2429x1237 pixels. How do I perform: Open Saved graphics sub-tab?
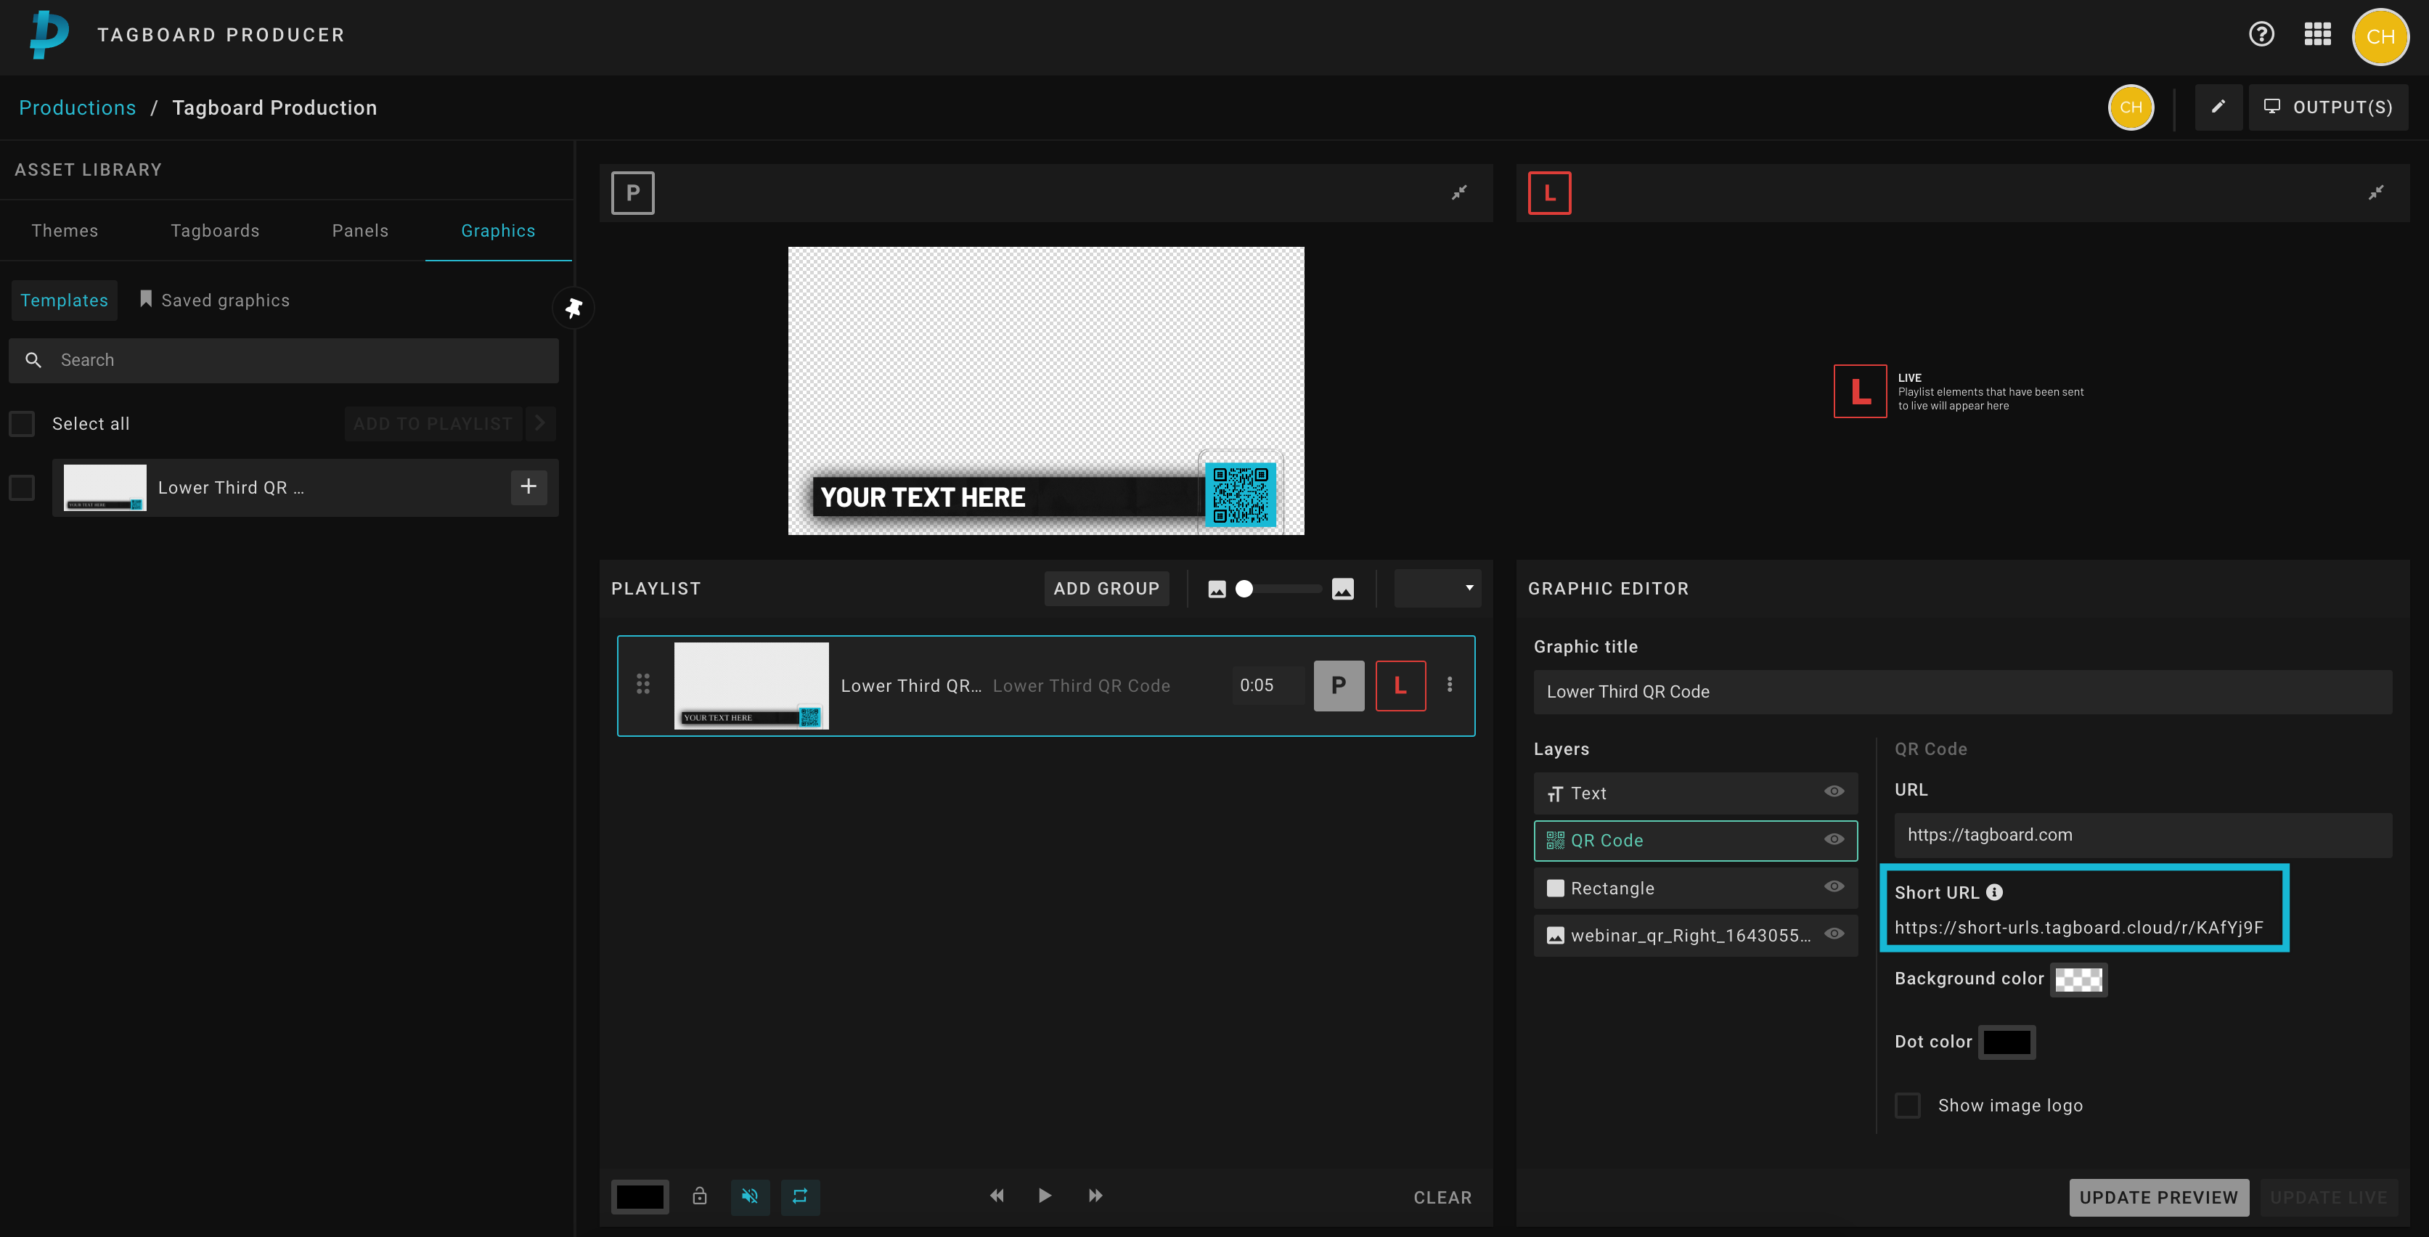[215, 300]
